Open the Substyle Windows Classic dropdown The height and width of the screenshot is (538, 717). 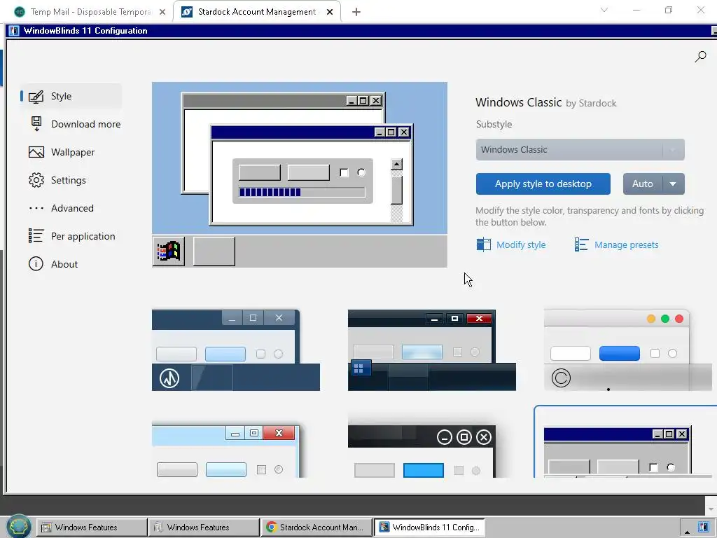(x=580, y=150)
